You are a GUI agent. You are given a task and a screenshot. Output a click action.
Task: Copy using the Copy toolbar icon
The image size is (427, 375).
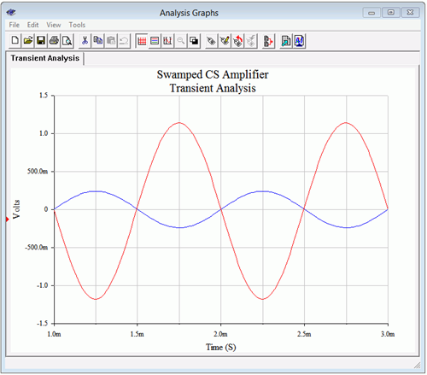[x=98, y=41]
